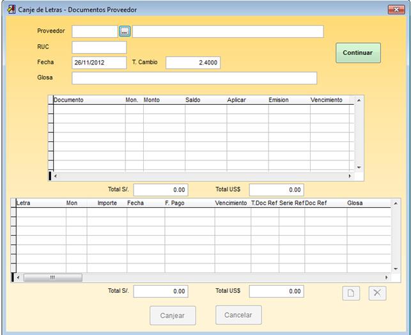
Task: Click the letras grid horizontal scrollbar thumb
Action: tap(52, 277)
